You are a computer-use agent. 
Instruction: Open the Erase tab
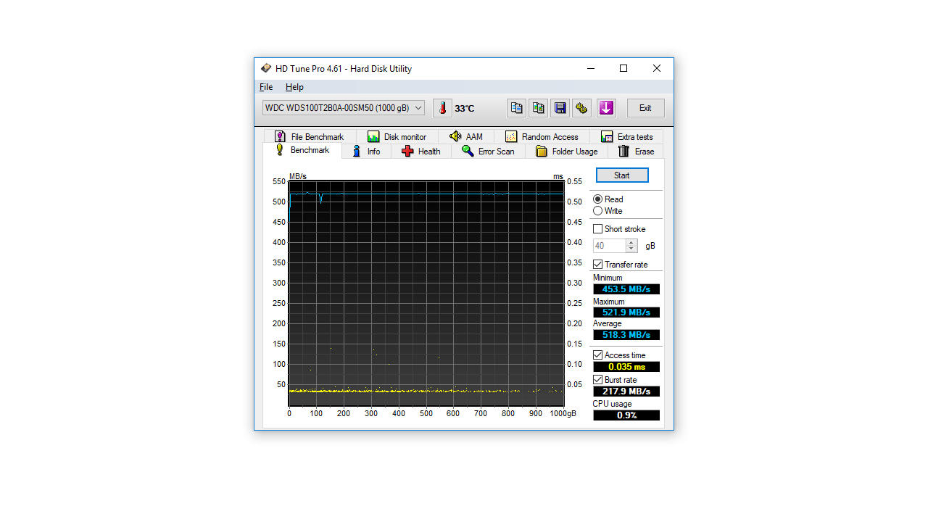click(636, 152)
